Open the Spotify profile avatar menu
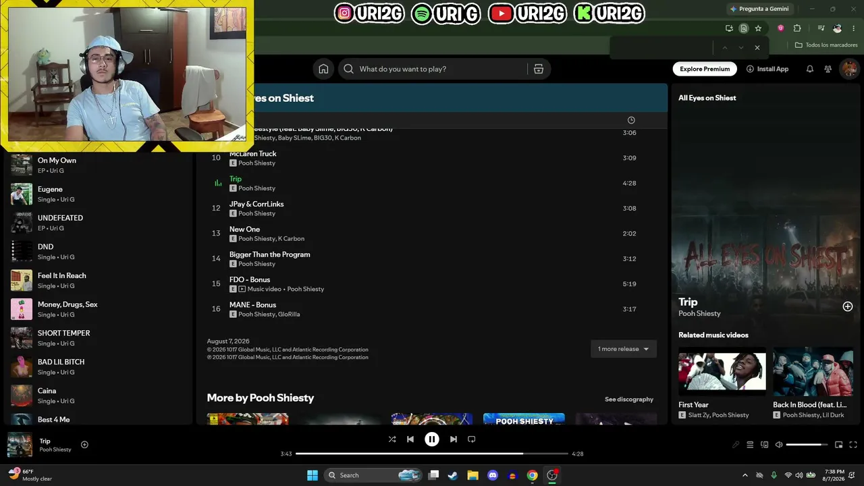Viewport: 864px width, 486px height. point(849,69)
